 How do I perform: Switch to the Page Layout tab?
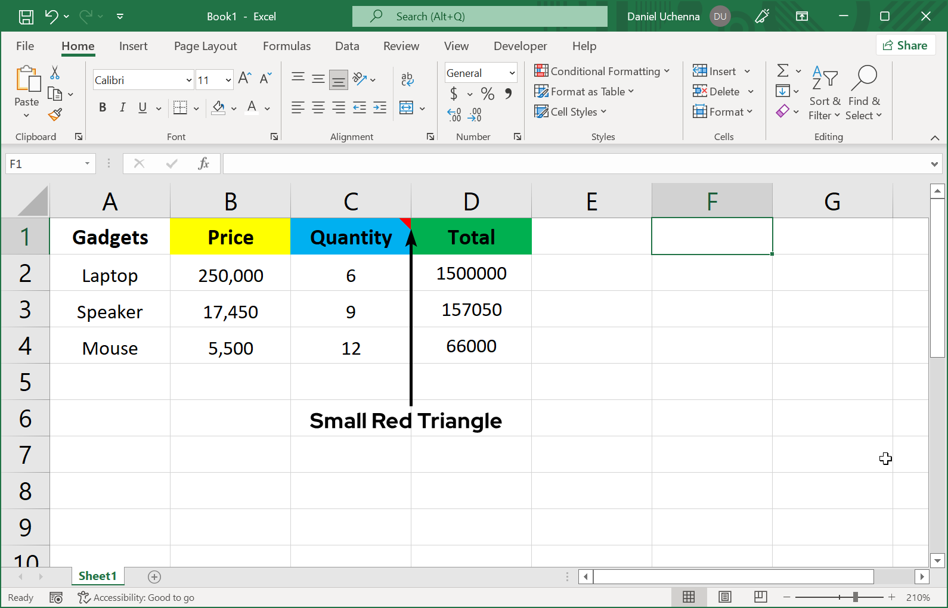pos(205,46)
